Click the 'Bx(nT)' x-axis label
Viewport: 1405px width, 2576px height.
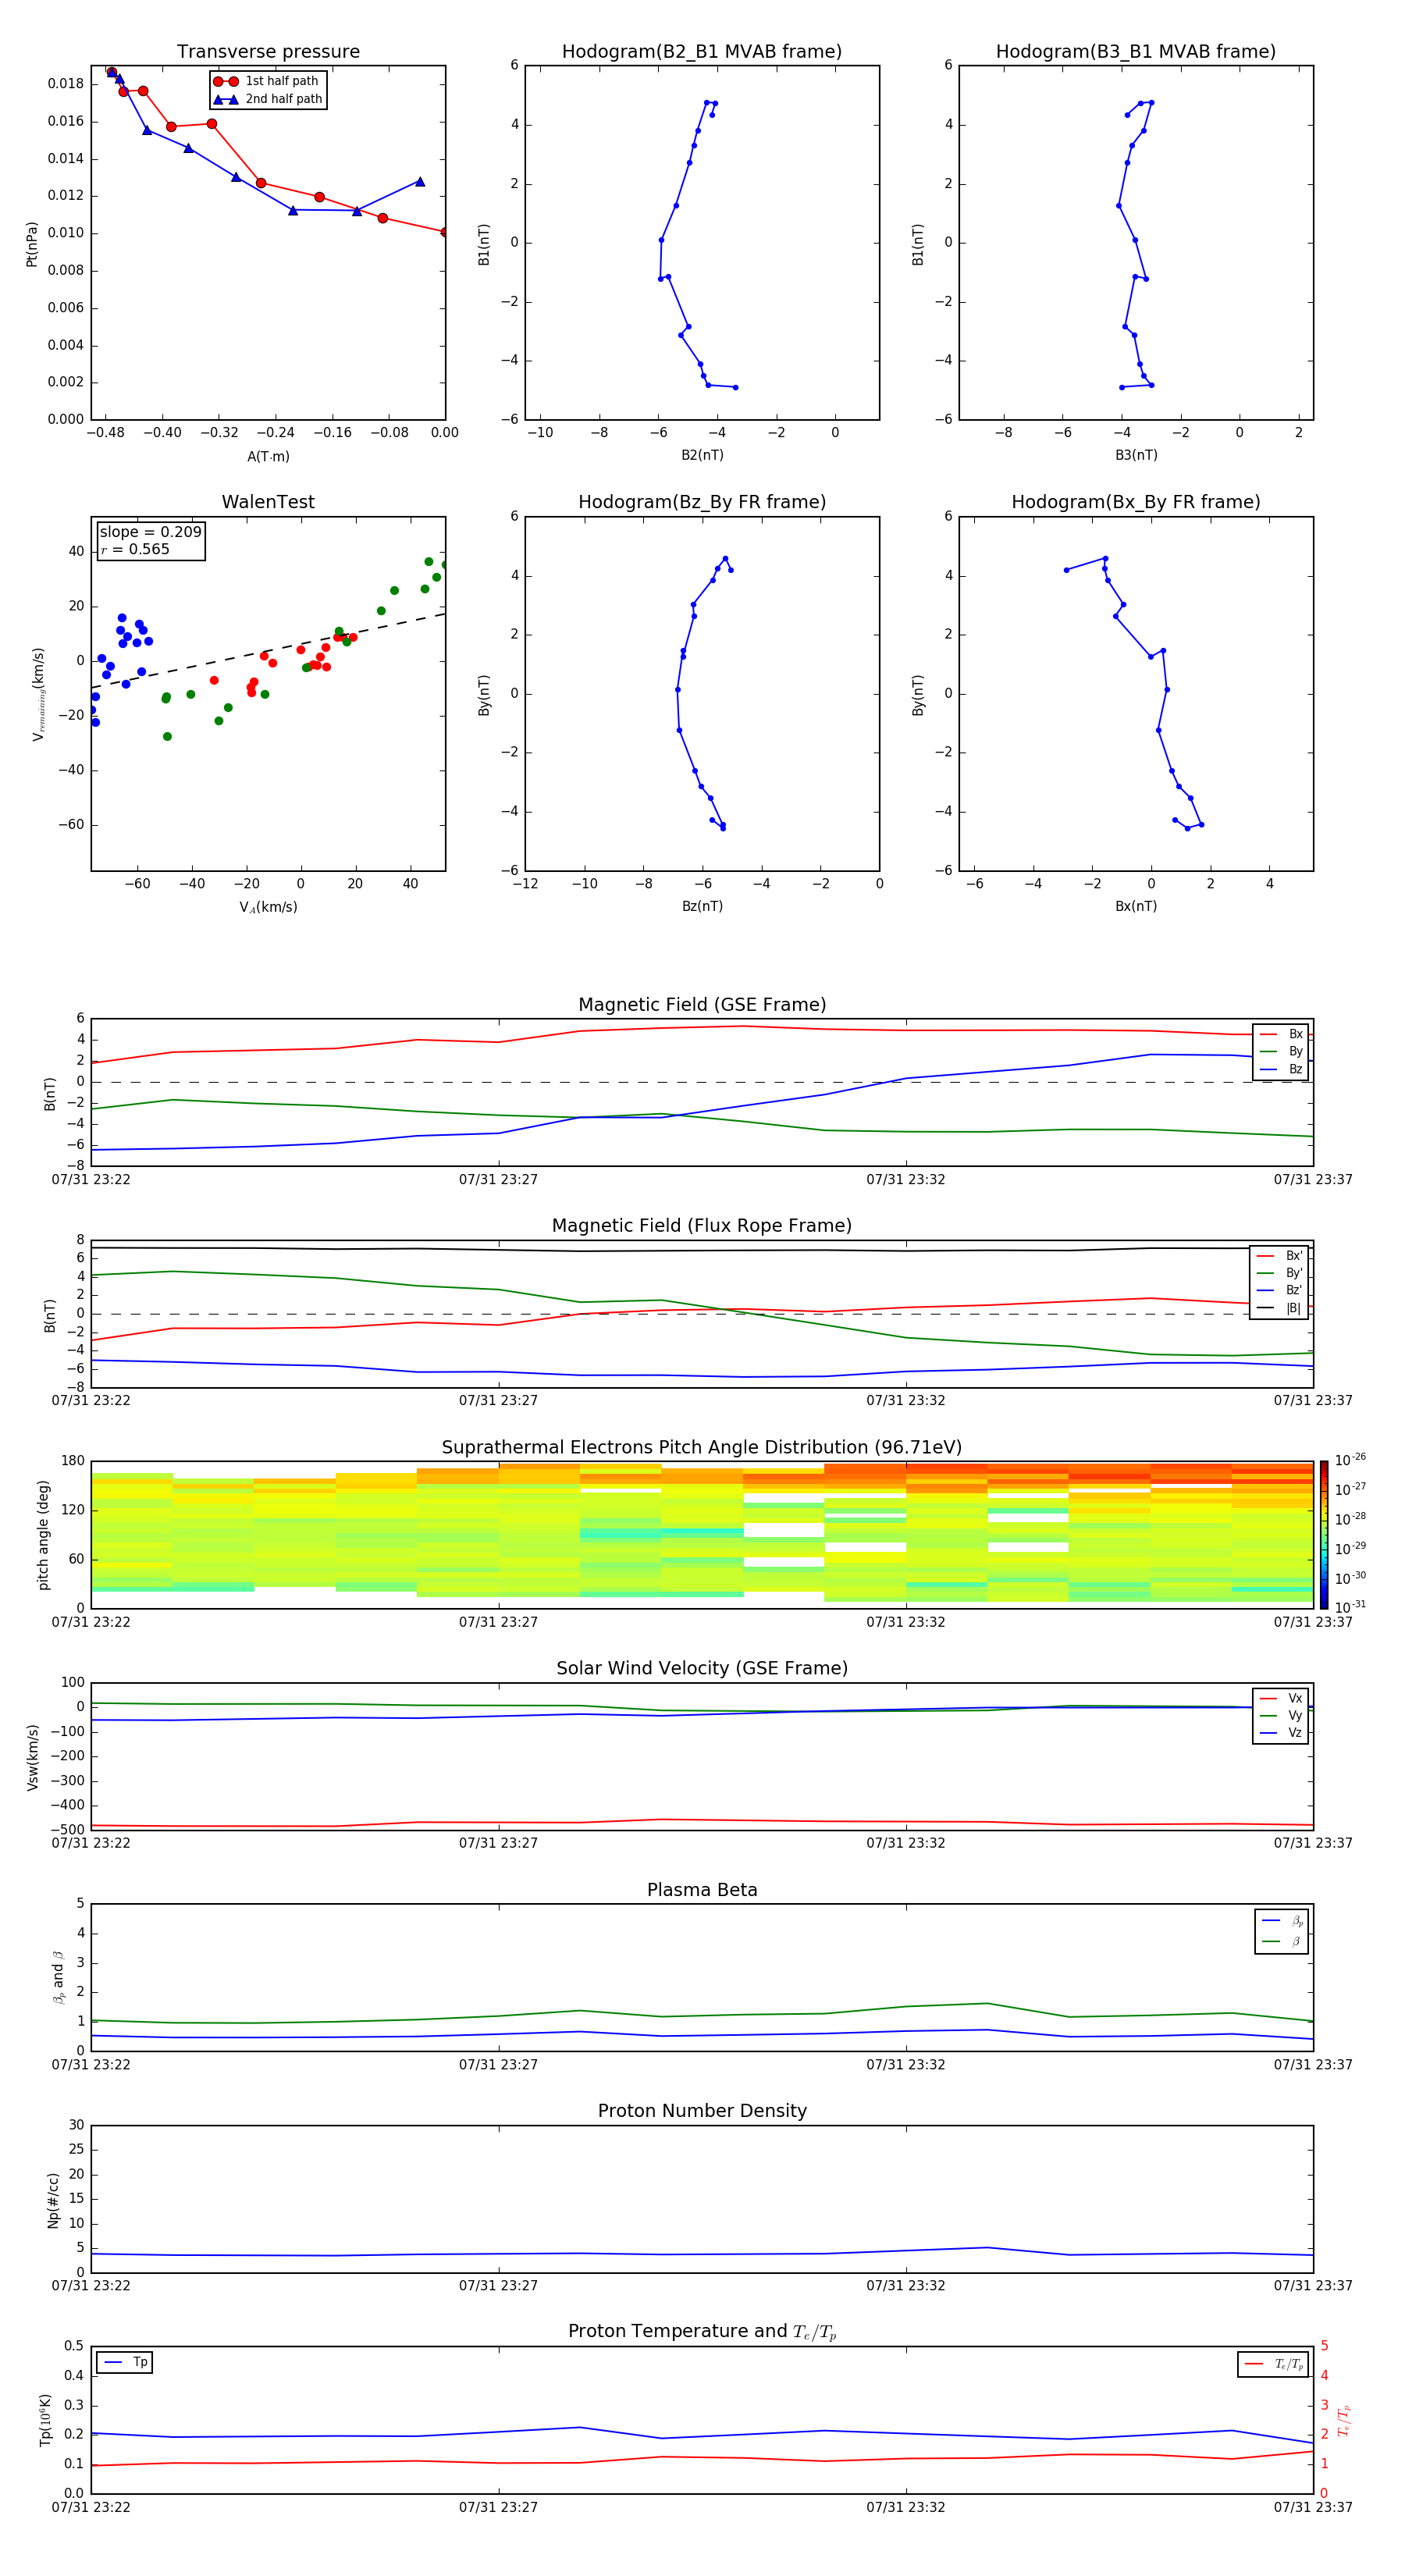pos(1136,906)
